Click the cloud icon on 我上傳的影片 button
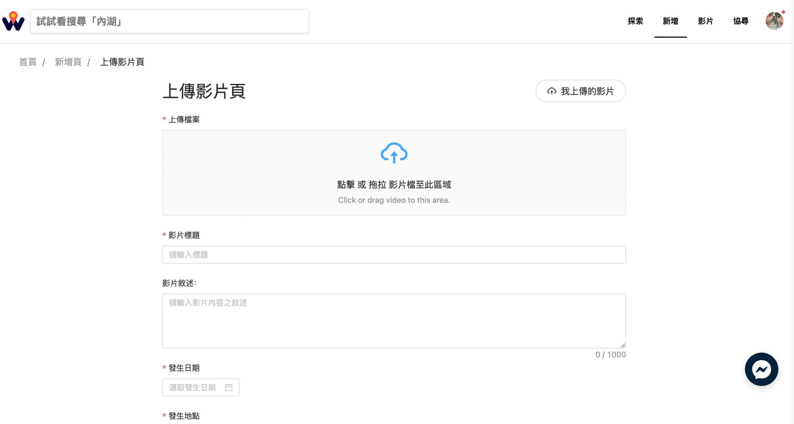The height and width of the screenshot is (424, 794). (x=552, y=91)
